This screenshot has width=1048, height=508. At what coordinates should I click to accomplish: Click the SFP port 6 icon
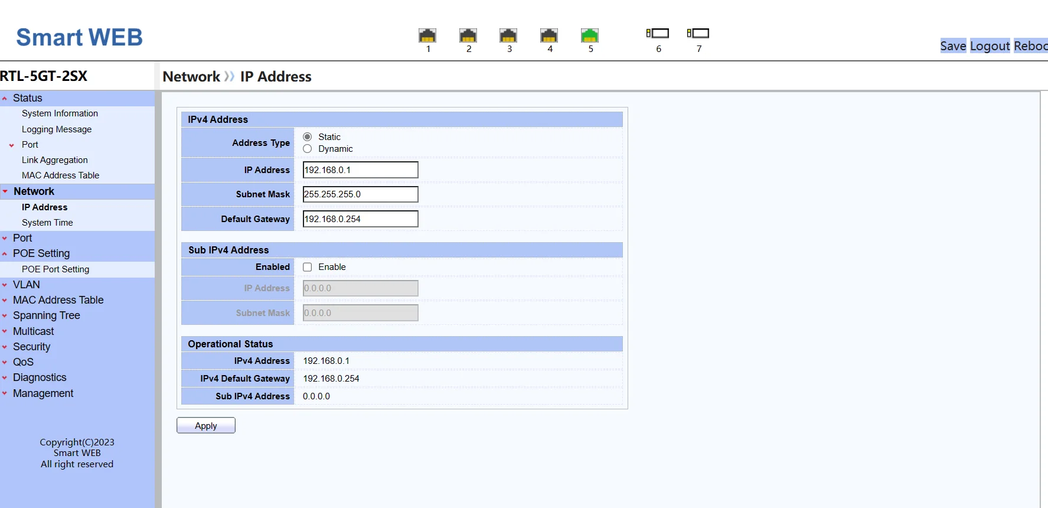658,34
